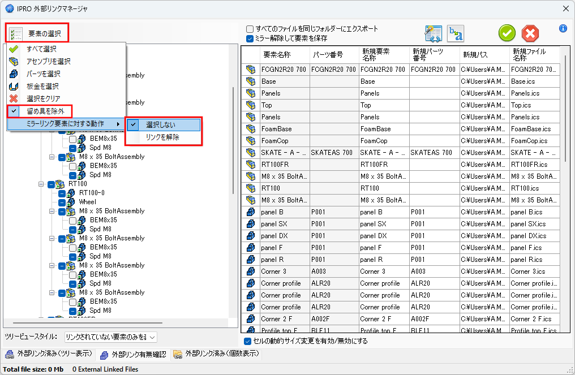Click the RT100-0 part icon in tree
The height and width of the screenshot is (375, 575).
71,193
